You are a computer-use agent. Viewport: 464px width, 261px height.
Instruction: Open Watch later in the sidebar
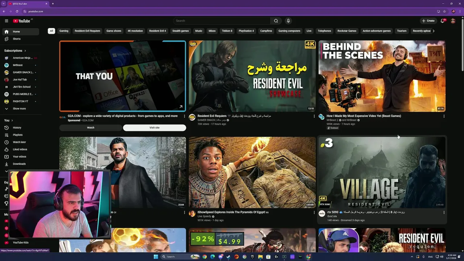[x=21, y=142]
